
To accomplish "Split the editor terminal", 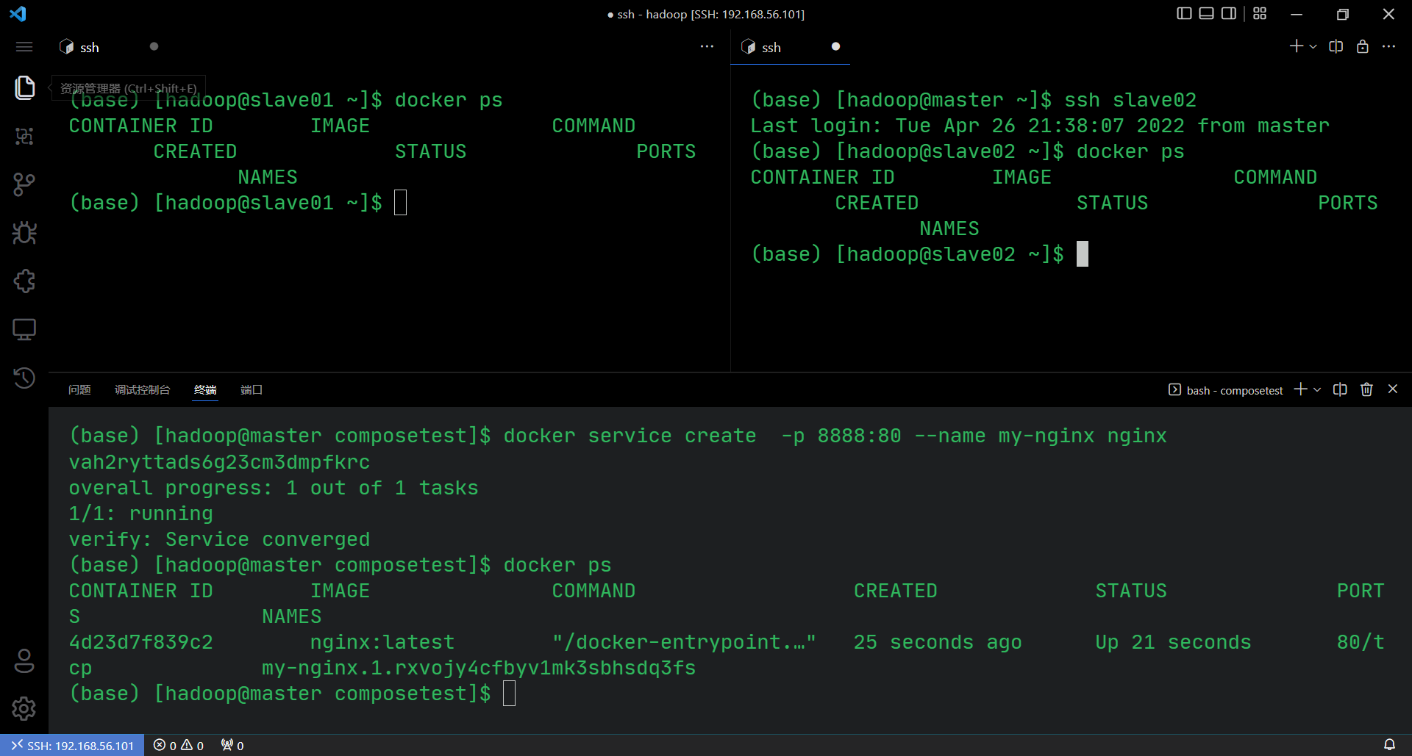I will coord(1336,46).
